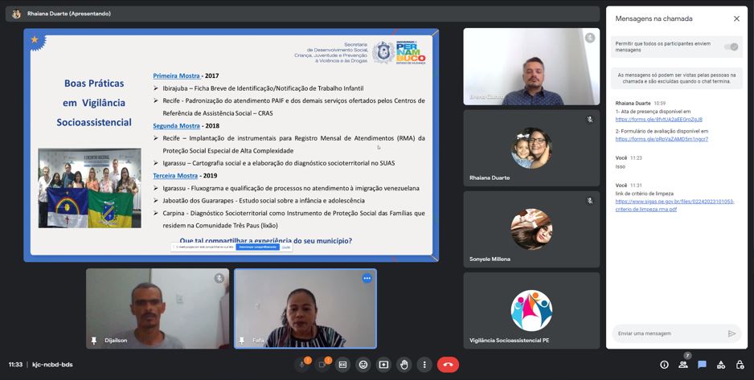Screen dimensions: 754x380
Task: Toggle the chat panel icon
Action: (x=702, y=365)
